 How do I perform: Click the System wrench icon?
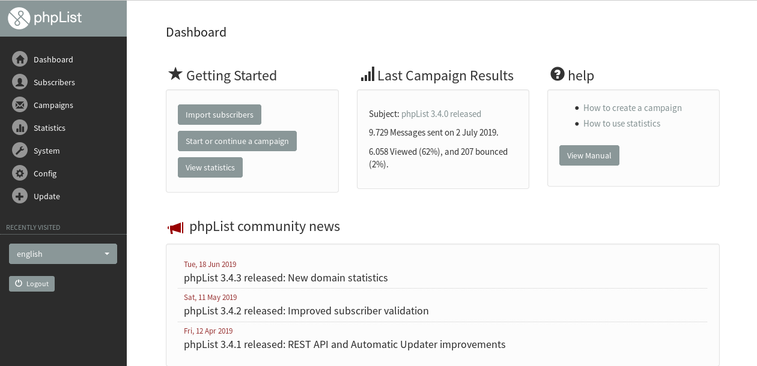20,151
